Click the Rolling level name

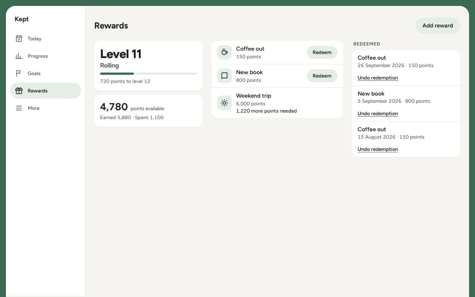(109, 66)
